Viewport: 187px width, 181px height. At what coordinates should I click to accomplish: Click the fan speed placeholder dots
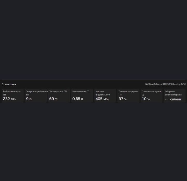tap(166, 100)
